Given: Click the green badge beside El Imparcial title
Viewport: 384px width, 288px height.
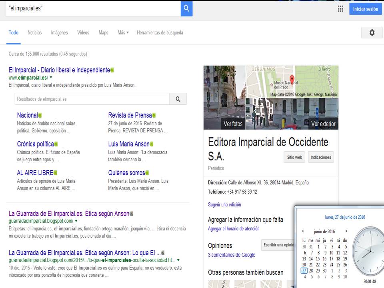Looking at the screenshot, I should pyautogui.click(x=112, y=70).
